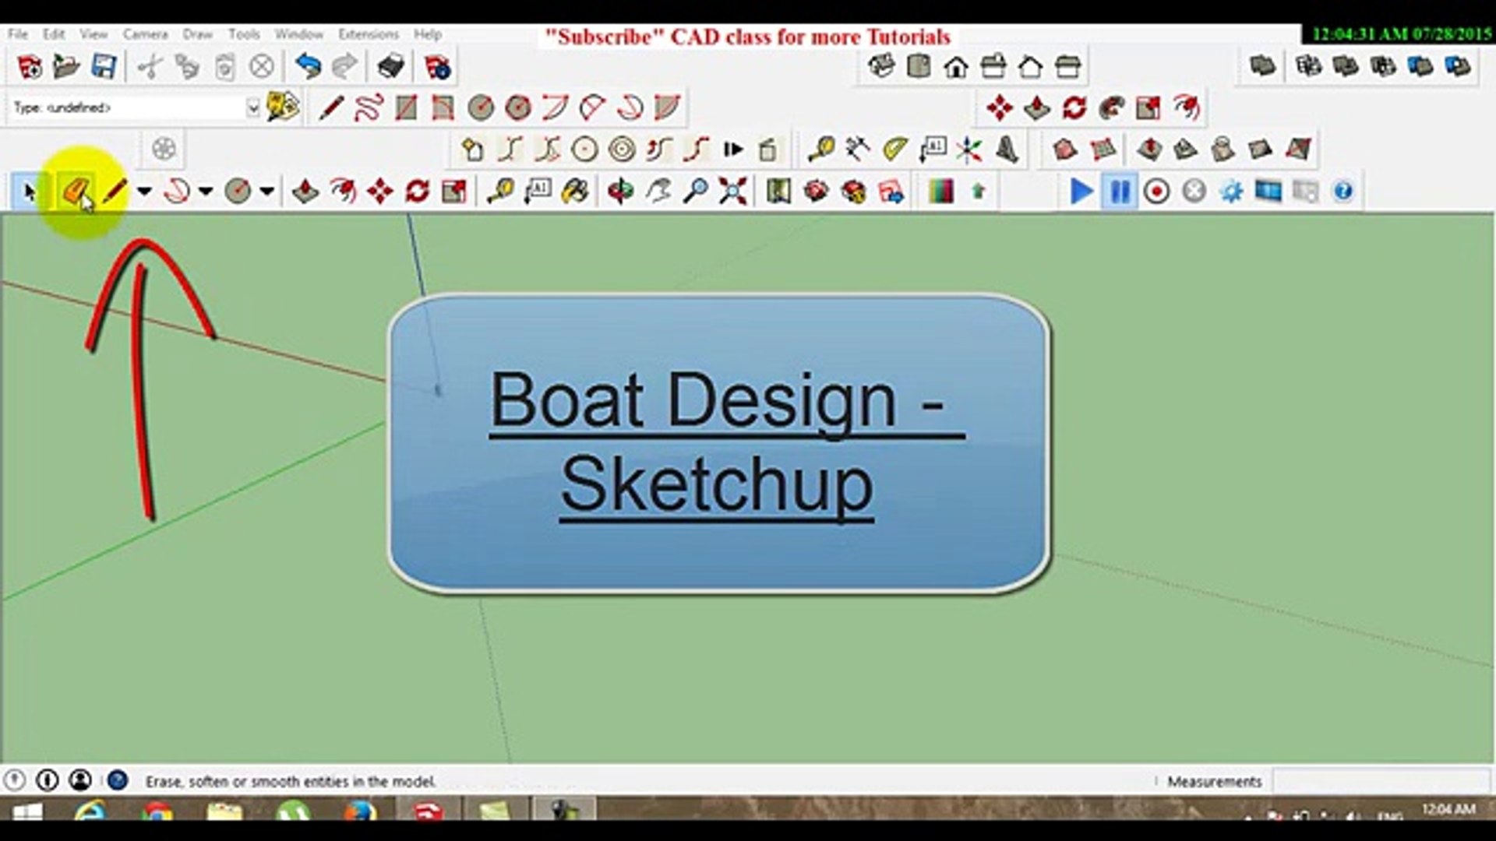Expand the arc tool dropdown arrow
1496x841 pixels.
204,192
